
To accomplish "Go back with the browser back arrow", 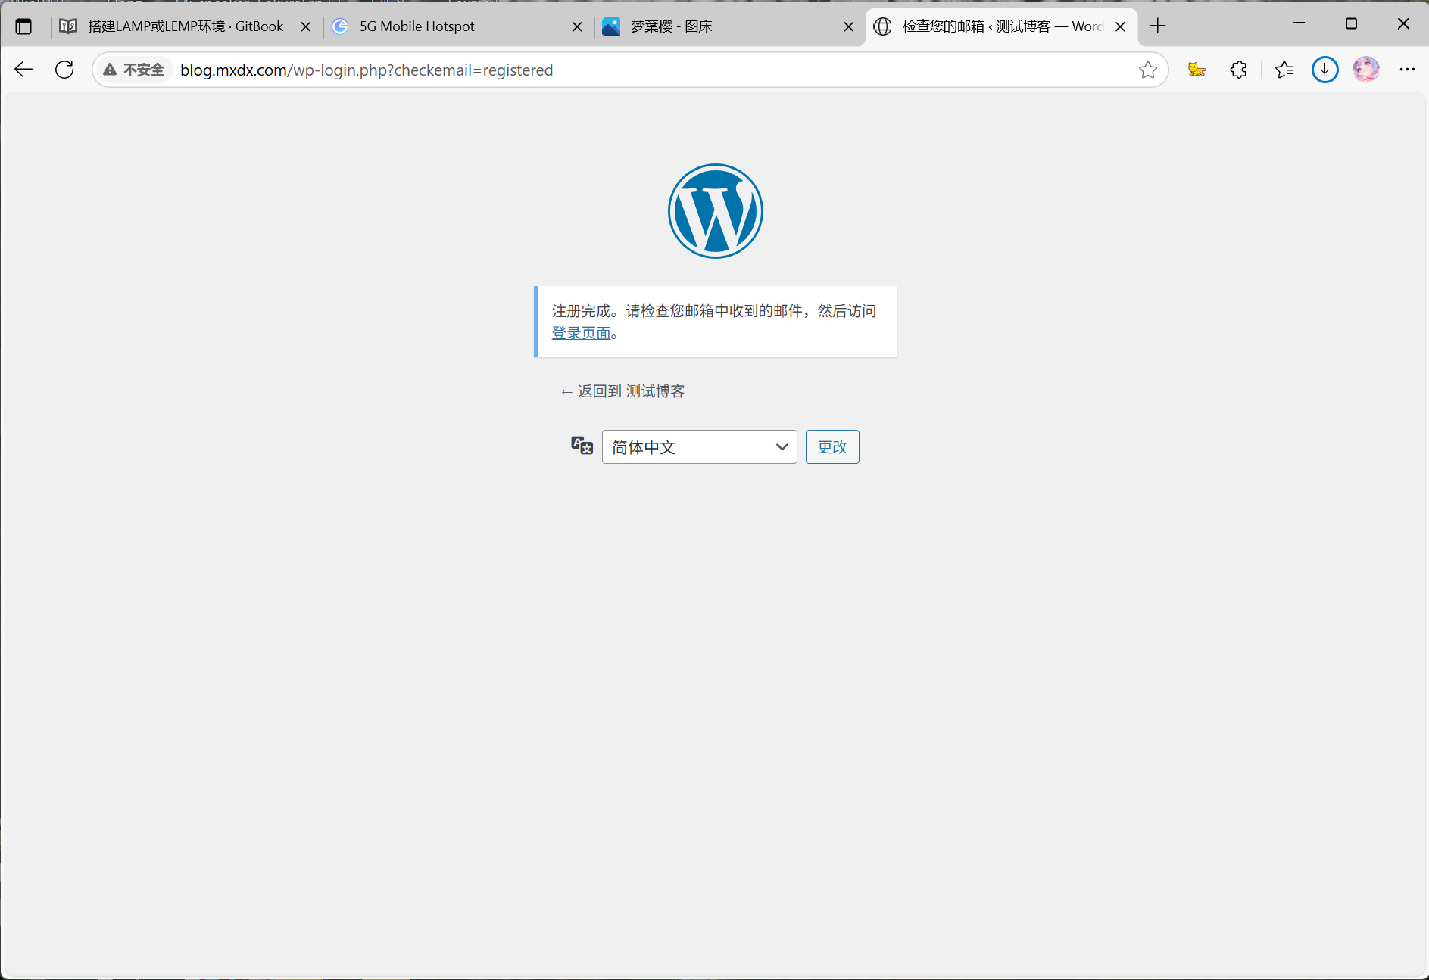I will pos(23,70).
